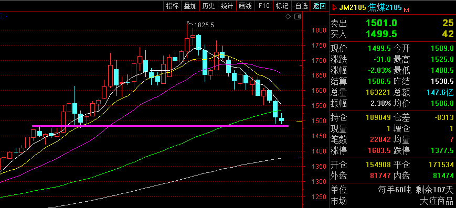
Task: Click the 1825.5 high price marker
Action: pyautogui.click(x=204, y=25)
